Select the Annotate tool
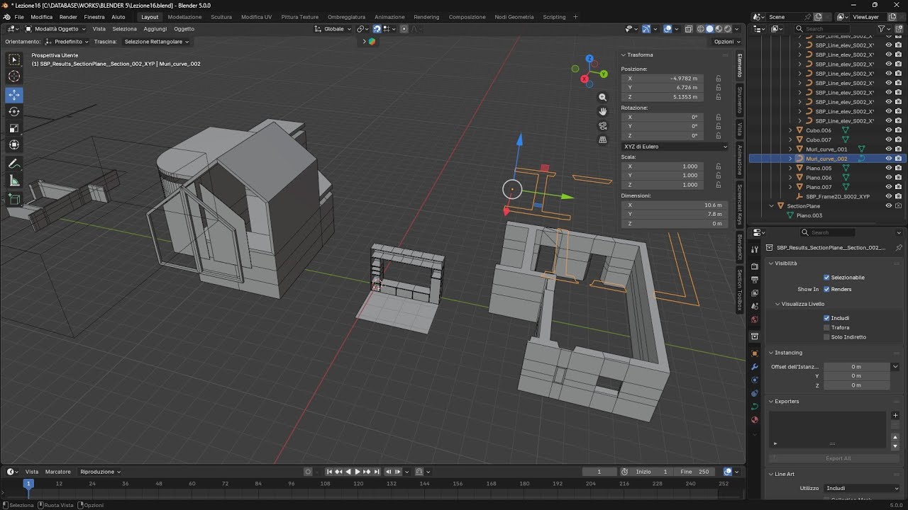The width and height of the screenshot is (908, 510). (14, 164)
